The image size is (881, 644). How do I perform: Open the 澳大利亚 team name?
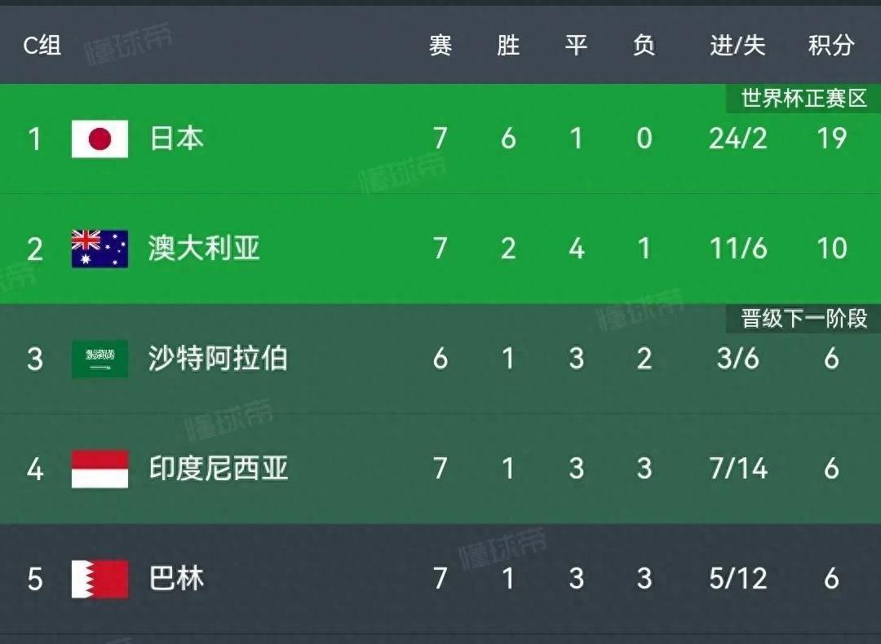(x=204, y=248)
